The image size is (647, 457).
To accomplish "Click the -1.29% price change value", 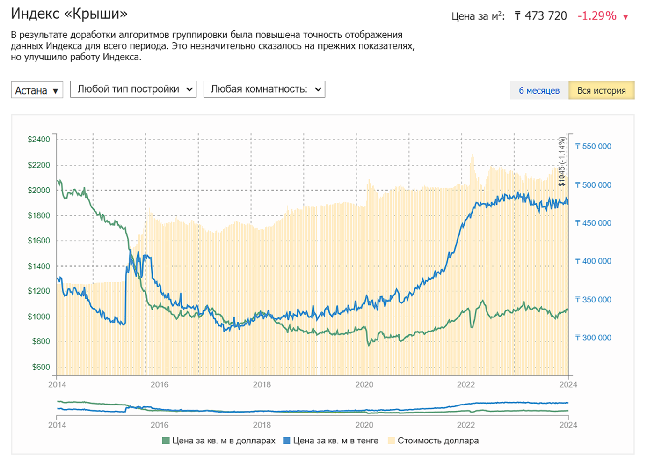I will (x=597, y=16).
